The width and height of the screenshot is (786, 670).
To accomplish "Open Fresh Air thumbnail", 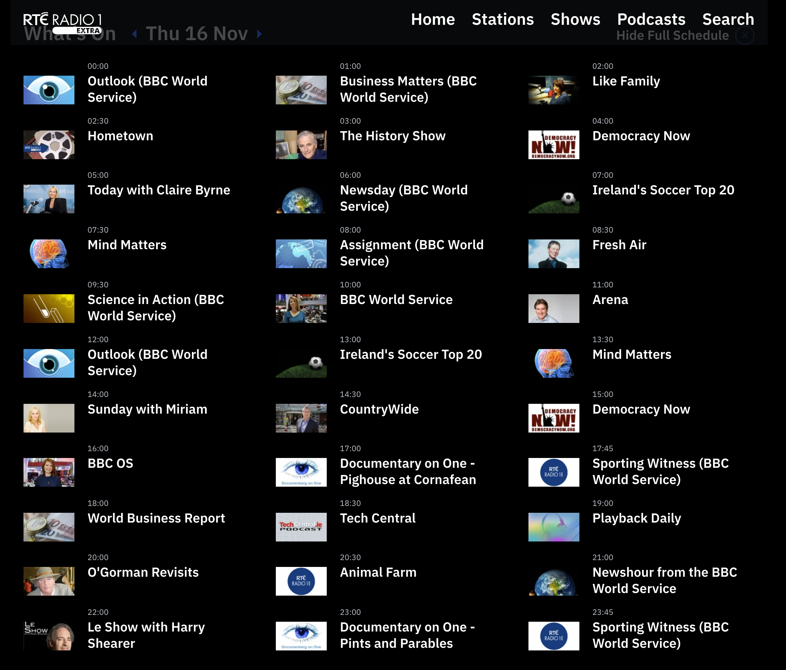I will pyautogui.click(x=554, y=254).
